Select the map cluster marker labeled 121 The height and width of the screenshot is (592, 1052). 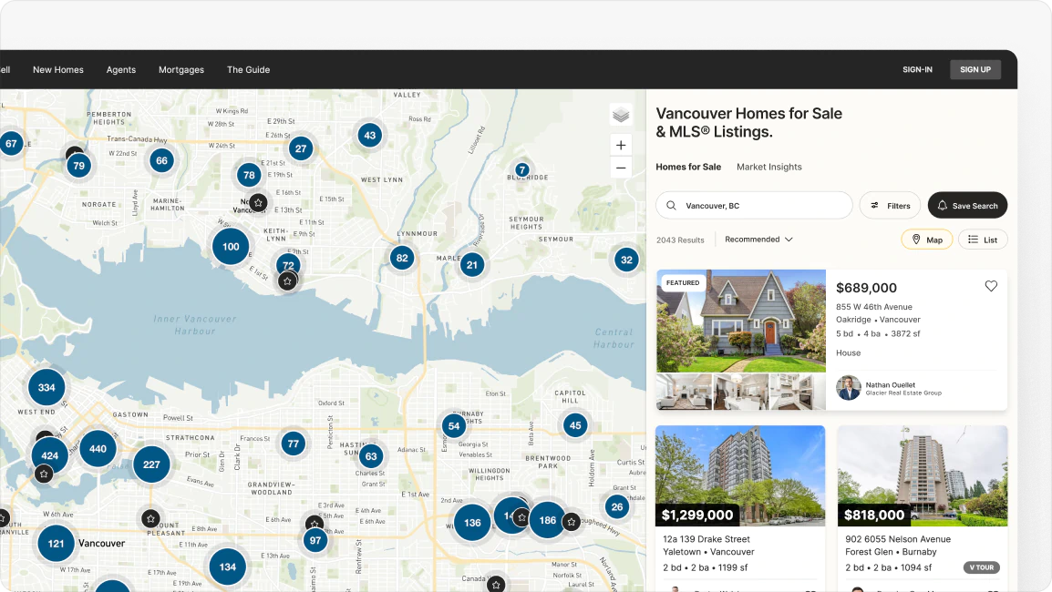(x=56, y=543)
